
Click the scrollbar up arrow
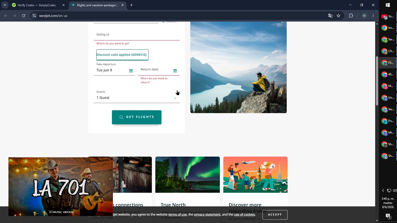pos(377,24)
